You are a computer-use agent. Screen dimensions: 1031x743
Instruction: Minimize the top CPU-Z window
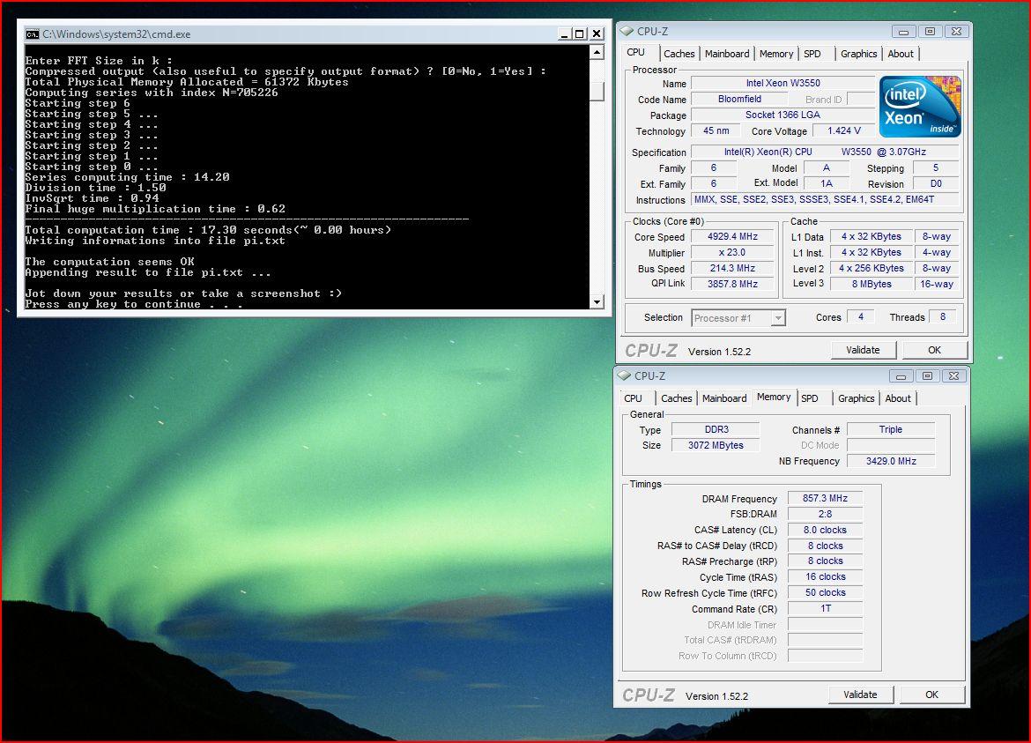click(903, 32)
